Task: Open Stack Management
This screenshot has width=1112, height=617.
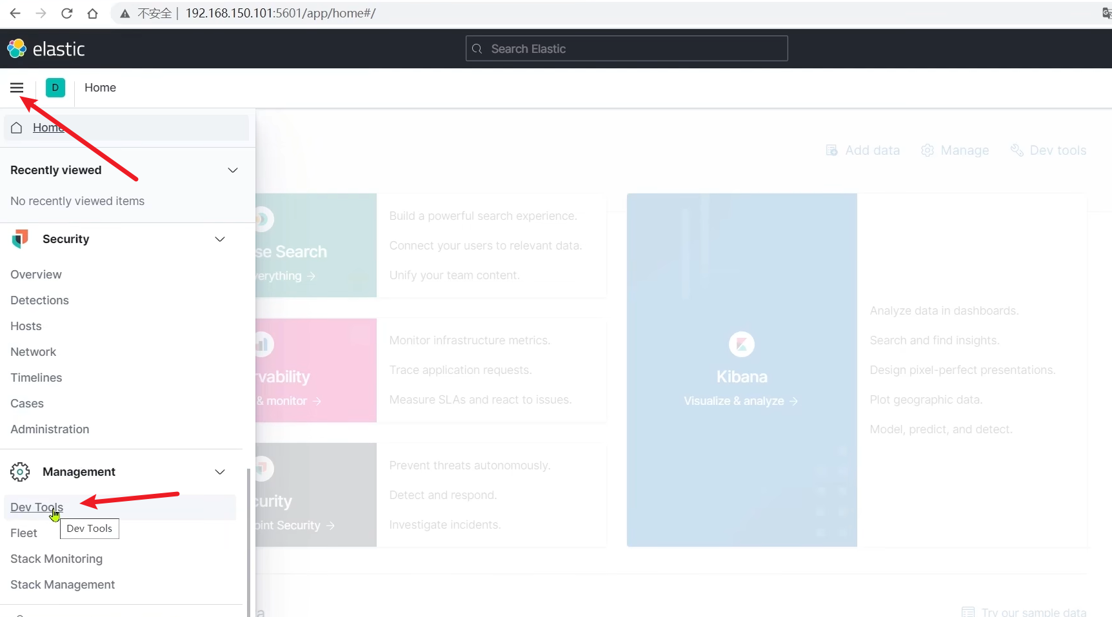Action: point(63,585)
